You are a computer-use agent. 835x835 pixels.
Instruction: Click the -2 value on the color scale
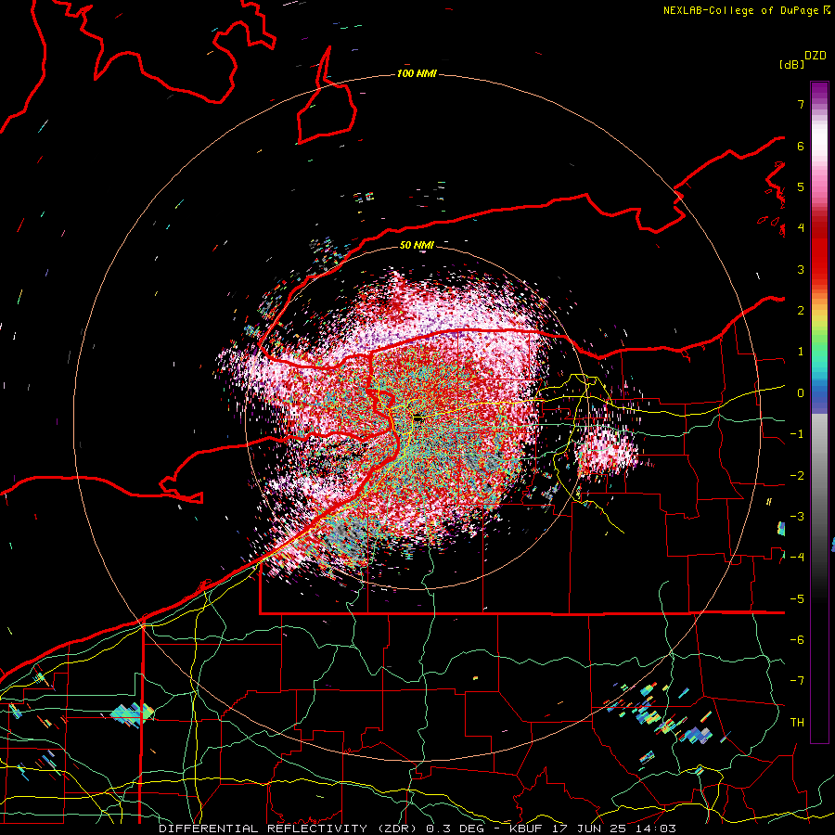tap(797, 476)
